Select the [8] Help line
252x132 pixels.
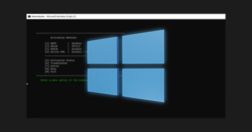51,69
